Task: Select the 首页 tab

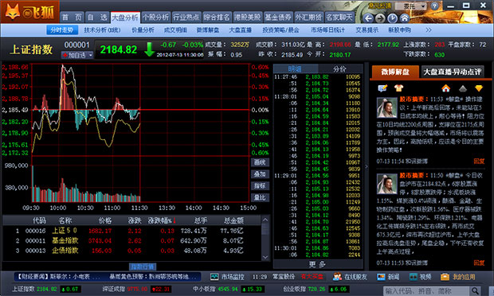Action: pyautogui.click(x=72, y=18)
